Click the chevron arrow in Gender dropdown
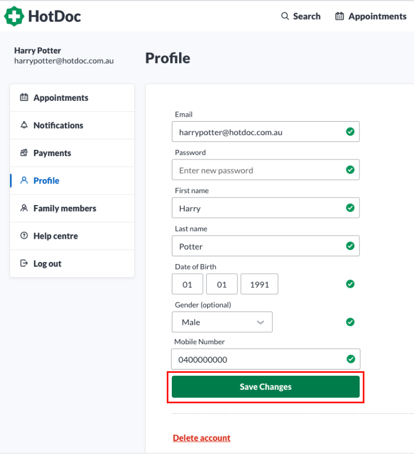414x454 pixels. coord(260,322)
